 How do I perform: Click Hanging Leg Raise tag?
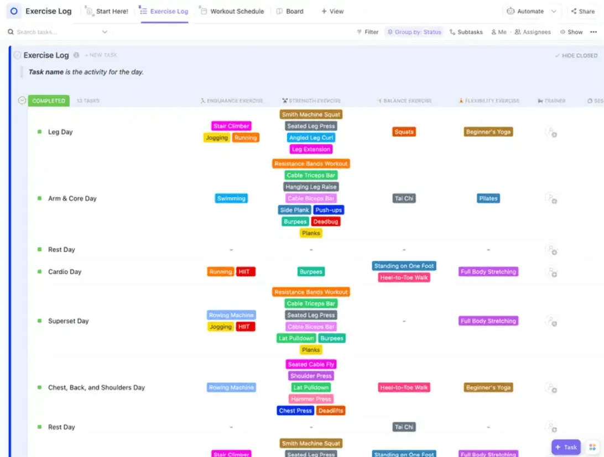[x=311, y=187]
